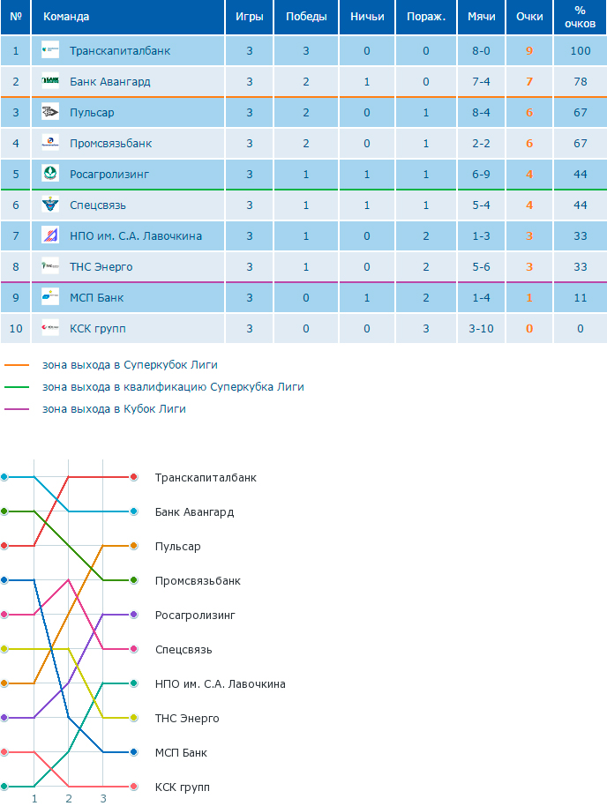
Task: Click the № column header
Action: tap(15, 17)
